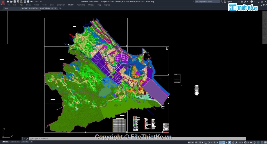Click the Save icon in quick access toolbar

click(x=15, y=1)
